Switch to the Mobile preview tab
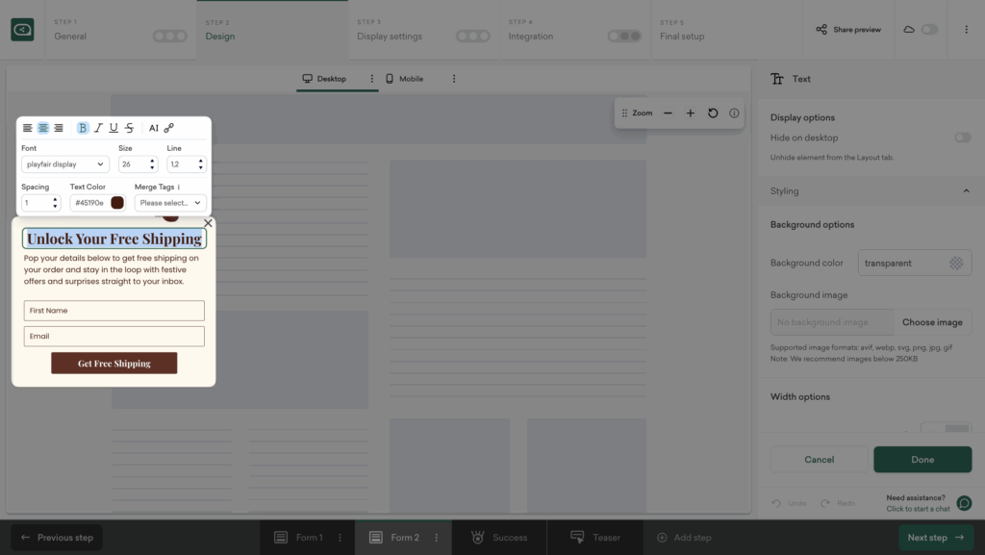 [x=404, y=79]
